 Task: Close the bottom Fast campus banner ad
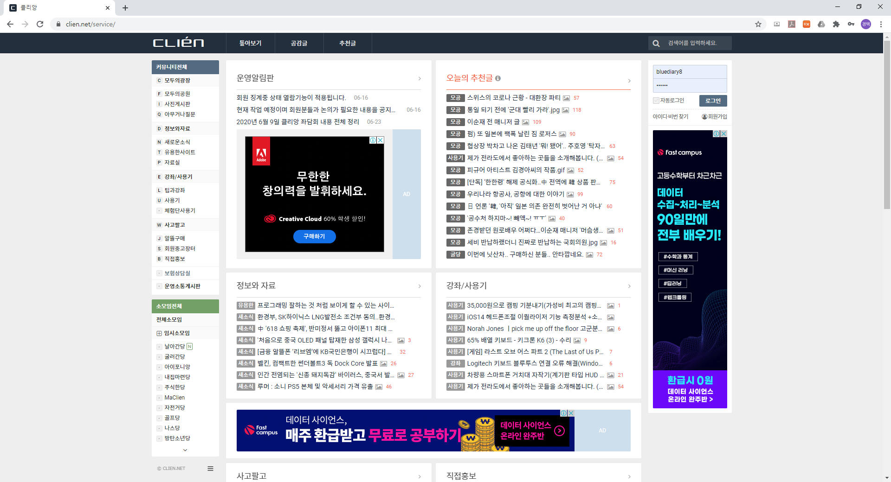571,413
